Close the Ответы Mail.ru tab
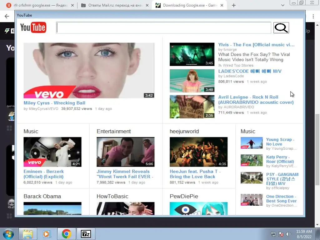Viewport: 320px width, 240px height. coord(147,6)
